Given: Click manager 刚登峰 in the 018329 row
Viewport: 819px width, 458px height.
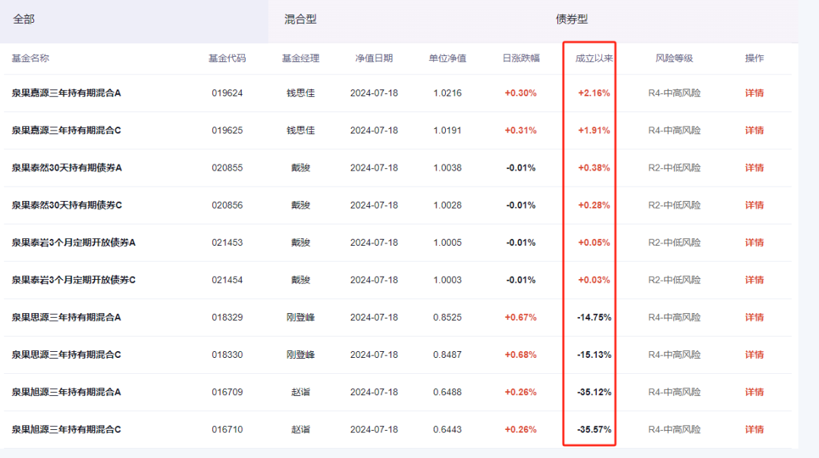Looking at the screenshot, I should coord(300,318).
